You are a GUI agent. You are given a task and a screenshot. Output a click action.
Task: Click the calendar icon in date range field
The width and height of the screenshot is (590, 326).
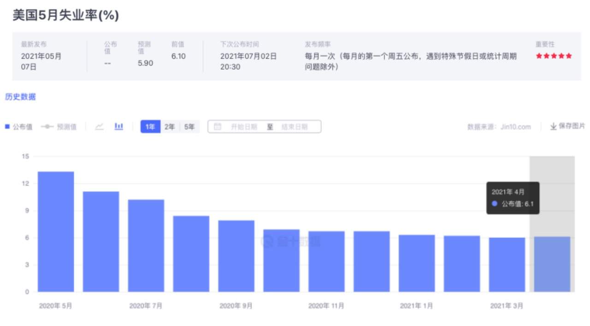click(x=218, y=126)
